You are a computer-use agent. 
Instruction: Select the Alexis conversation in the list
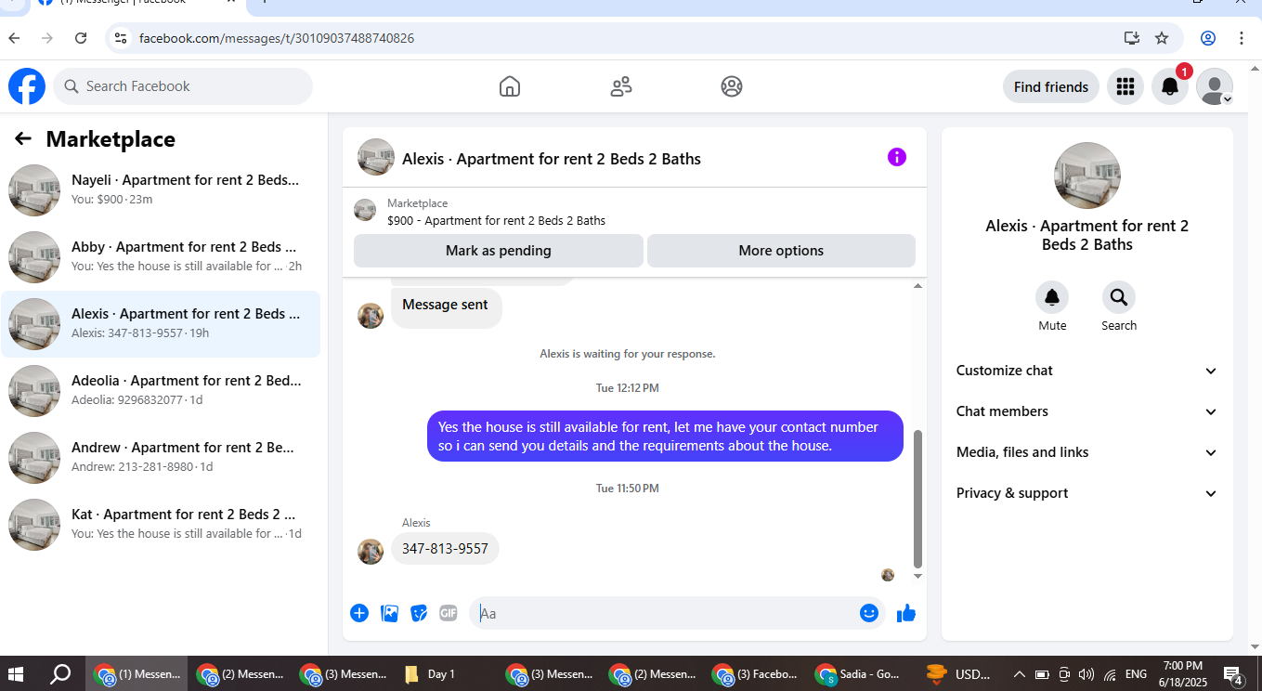click(161, 324)
